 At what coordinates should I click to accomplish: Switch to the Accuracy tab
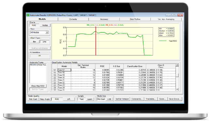click(104, 19)
